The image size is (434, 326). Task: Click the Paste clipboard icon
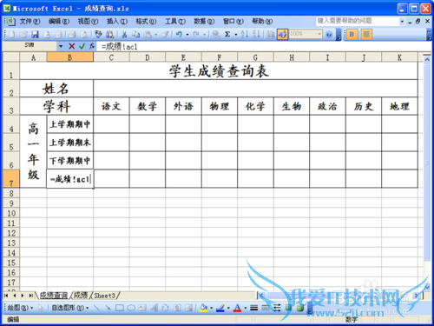pyautogui.click(x=148, y=35)
